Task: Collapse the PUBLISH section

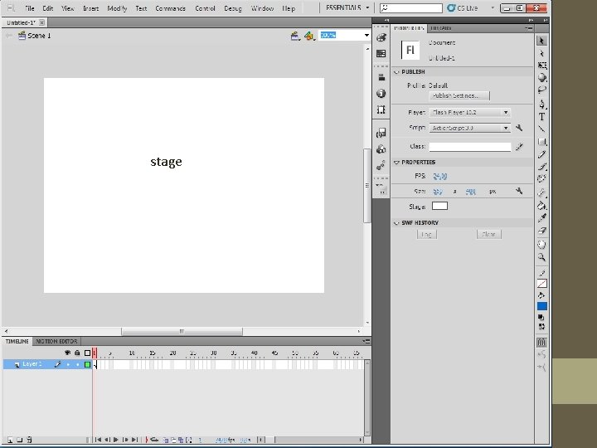Action: (396, 71)
